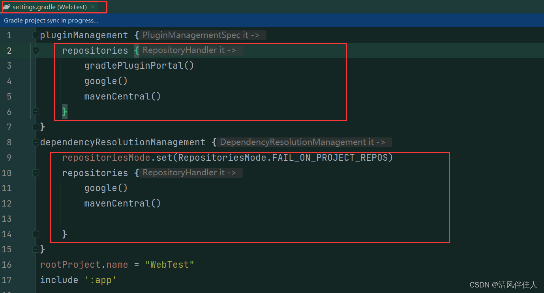Screen dimensions: 544x293
Task: Click 'include' on line 17
Action: coord(59,280)
